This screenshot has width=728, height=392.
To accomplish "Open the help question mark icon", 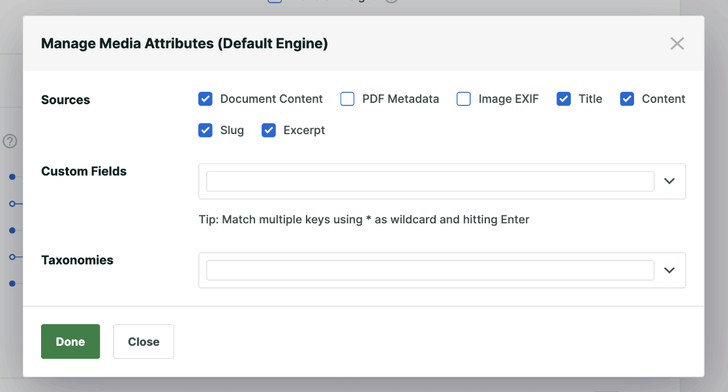I will 10,141.
